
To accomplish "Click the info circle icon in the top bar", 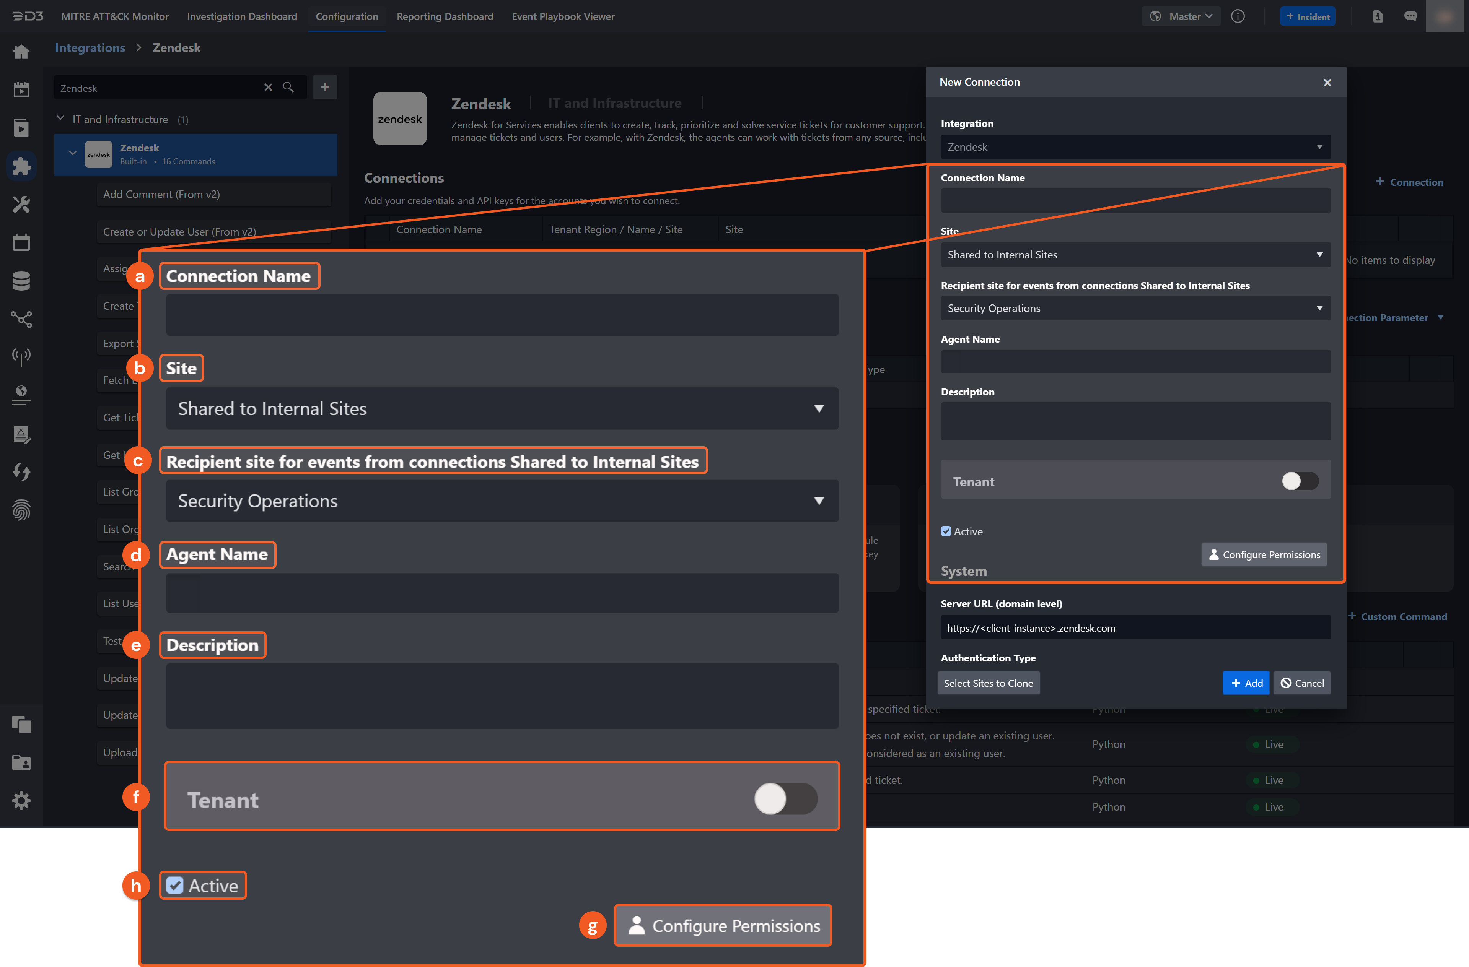I will point(1238,17).
